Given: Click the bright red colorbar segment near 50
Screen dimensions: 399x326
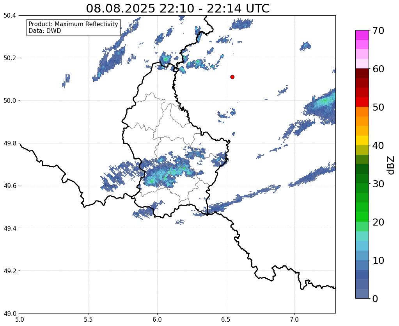Looking at the screenshot, I should (362, 102).
